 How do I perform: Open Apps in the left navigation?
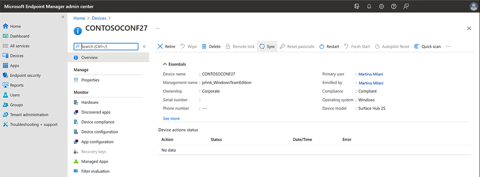[x=11, y=66]
